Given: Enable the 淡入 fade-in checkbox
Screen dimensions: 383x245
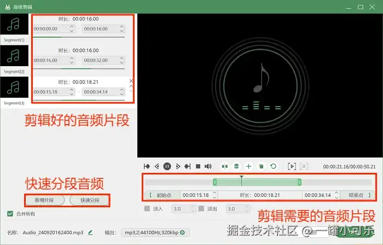Looking at the screenshot, I should (x=147, y=209).
